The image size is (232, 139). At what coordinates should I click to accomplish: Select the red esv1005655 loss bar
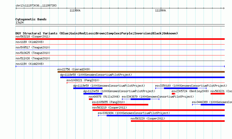[120, 105]
